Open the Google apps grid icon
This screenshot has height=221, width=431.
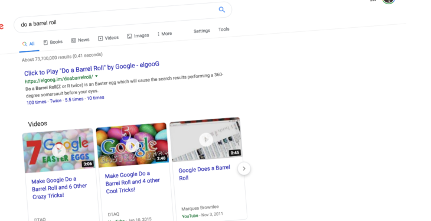click(x=373, y=1)
